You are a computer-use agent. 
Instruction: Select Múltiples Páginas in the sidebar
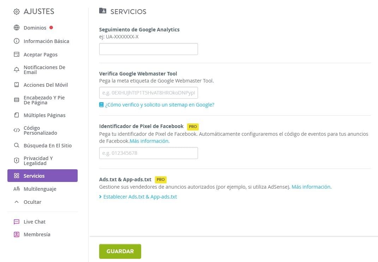click(x=44, y=115)
